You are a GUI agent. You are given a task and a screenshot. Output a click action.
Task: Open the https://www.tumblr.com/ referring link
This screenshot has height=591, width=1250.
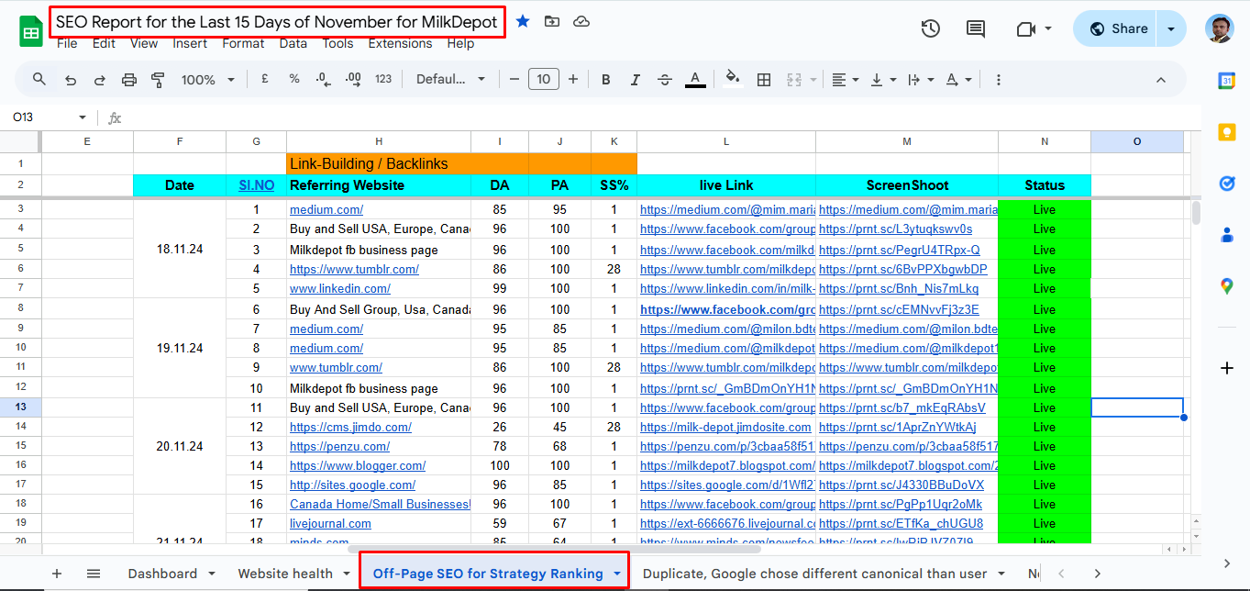(354, 269)
